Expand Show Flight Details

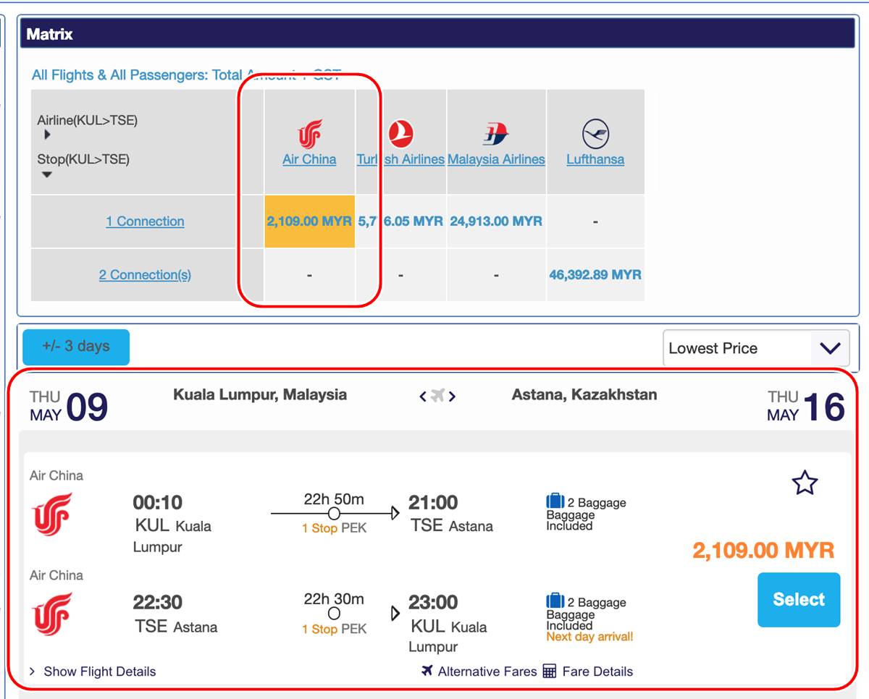pyautogui.click(x=92, y=672)
